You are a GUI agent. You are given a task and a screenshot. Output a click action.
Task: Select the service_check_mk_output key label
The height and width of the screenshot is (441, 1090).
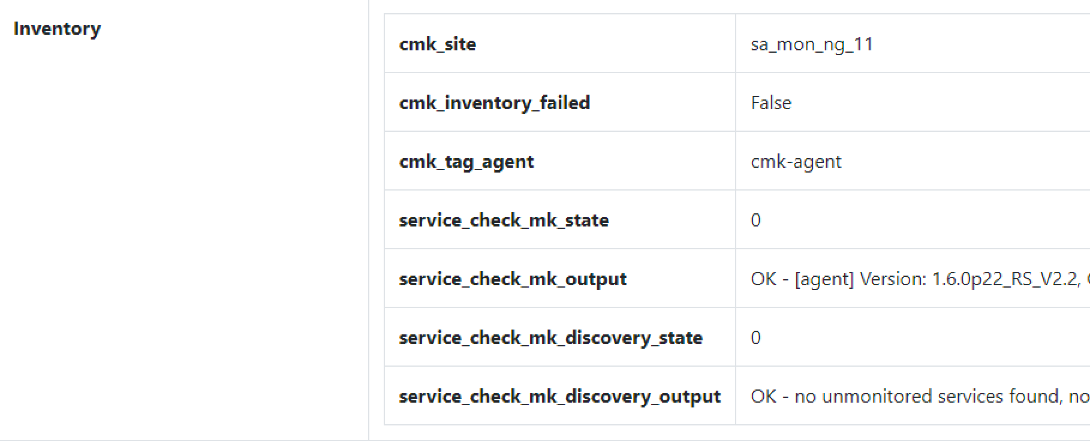tap(513, 279)
